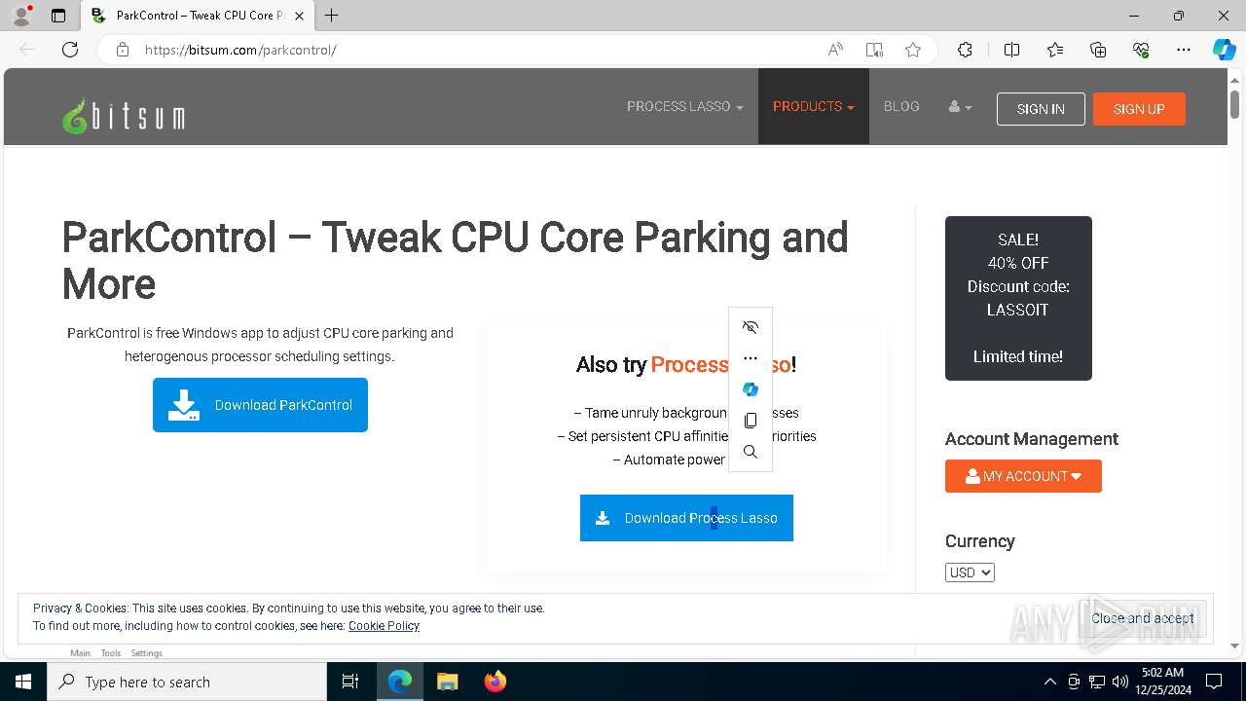This screenshot has height=701, width=1246.
Task: Open the Cookie Policy link
Action: coord(384,626)
